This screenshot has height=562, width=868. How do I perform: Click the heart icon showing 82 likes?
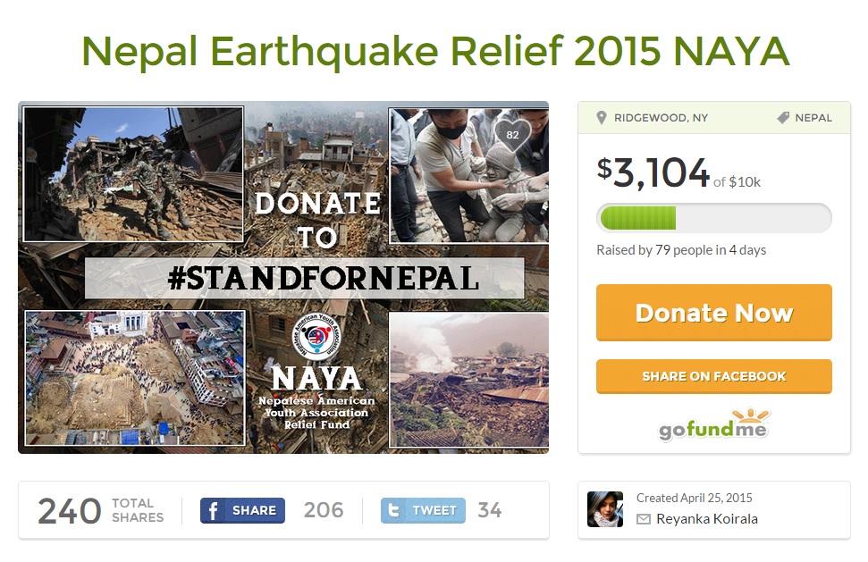click(x=512, y=135)
